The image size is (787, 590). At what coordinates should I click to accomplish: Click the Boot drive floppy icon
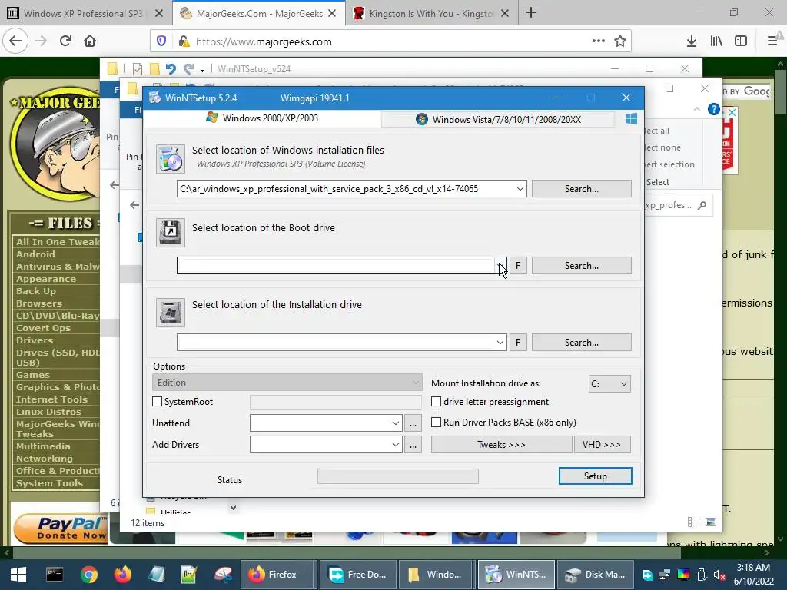click(170, 232)
